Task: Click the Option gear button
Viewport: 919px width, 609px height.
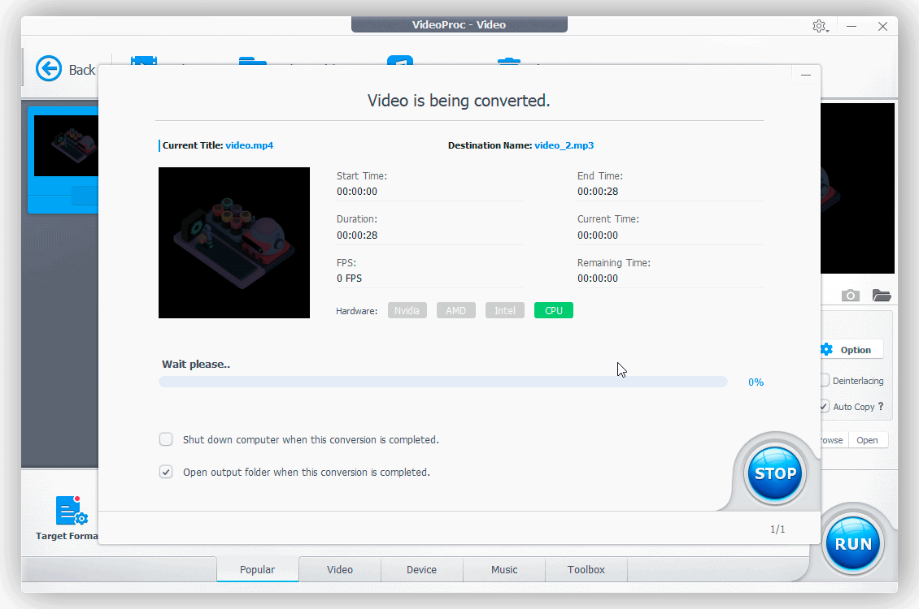Action: click(851, 350)
